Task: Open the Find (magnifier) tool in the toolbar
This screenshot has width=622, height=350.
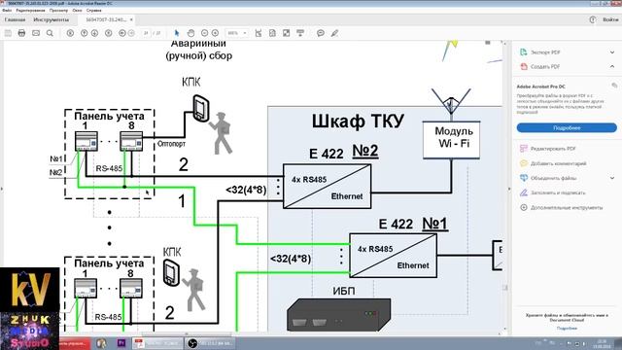Action: click(x=50, y=33)
